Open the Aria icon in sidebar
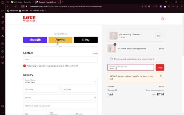 [x=3, y=36]
